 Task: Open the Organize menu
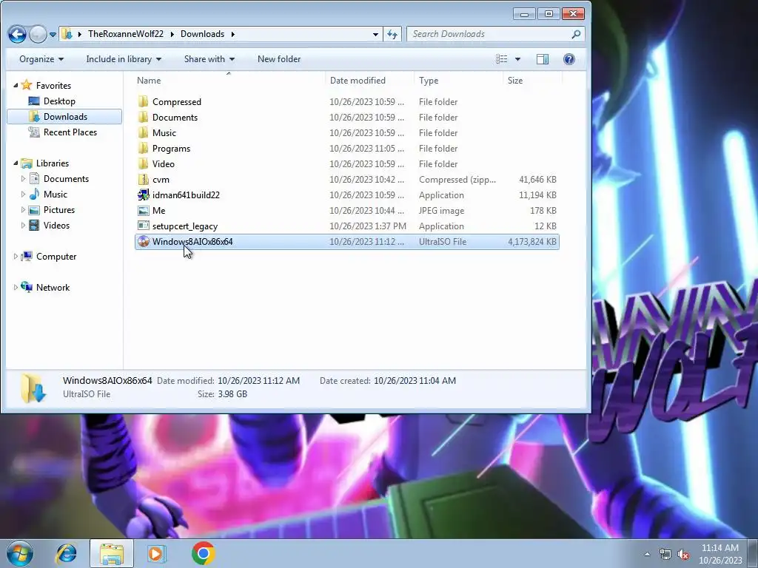[x=41, y=59]
